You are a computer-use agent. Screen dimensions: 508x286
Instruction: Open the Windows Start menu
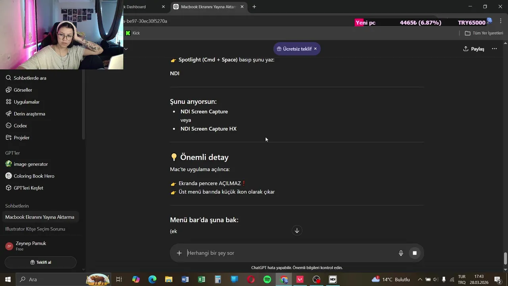tap(8, 279)
